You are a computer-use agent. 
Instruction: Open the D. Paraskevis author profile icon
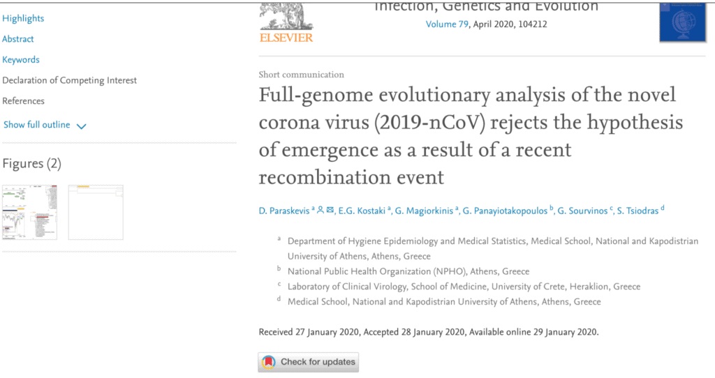(320, 209)
